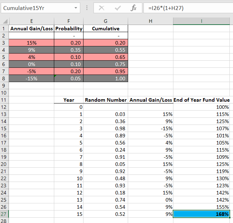Click inside the Name Box showing Cumulative15Yr
The width and height of the screenshot is (233, 223).
[x=36, y=8]
